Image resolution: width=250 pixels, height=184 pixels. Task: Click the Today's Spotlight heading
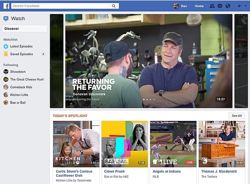[70, 116]
